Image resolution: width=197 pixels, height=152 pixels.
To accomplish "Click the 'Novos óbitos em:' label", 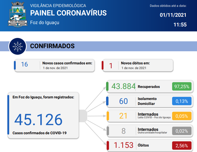I will pyautogui.click(x=135, y=63).
